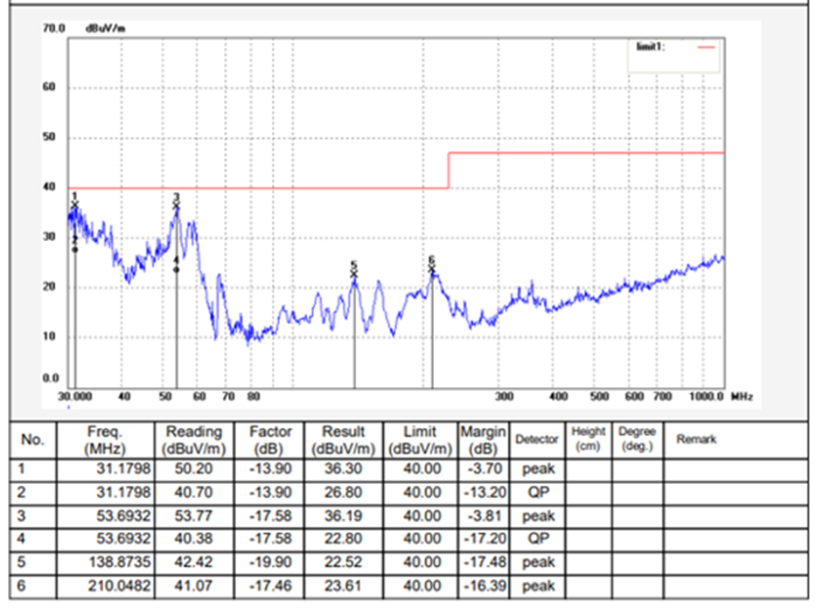The image size is (816, 608).
Task: Click the red limit1 legend line
Action: (x=706, y=47)
